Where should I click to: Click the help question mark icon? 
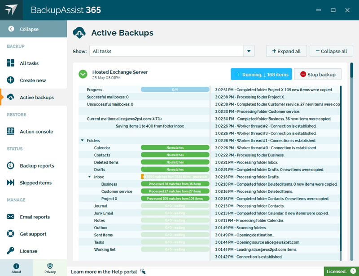coord(353,271)
